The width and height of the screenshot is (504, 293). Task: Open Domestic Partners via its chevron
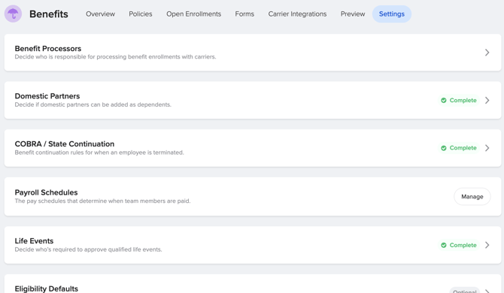point(487,100)
